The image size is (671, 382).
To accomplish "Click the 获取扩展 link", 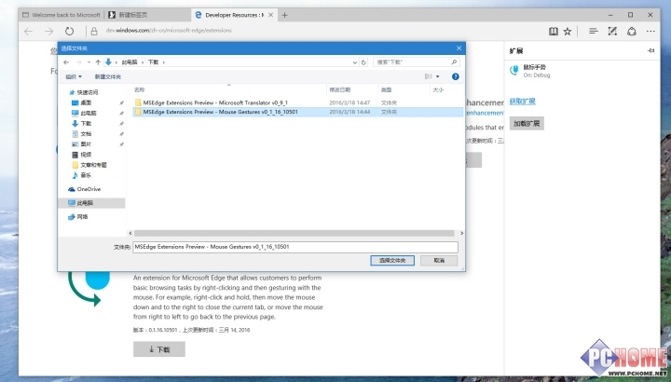I will pos(525,102).
